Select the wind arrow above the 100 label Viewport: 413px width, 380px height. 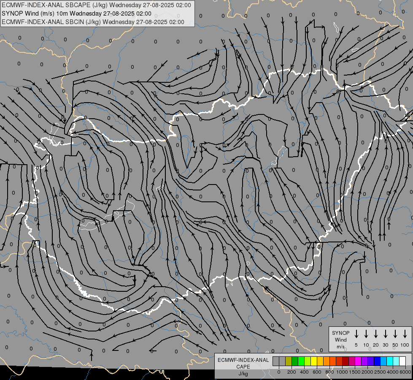(x=405, y=334)
